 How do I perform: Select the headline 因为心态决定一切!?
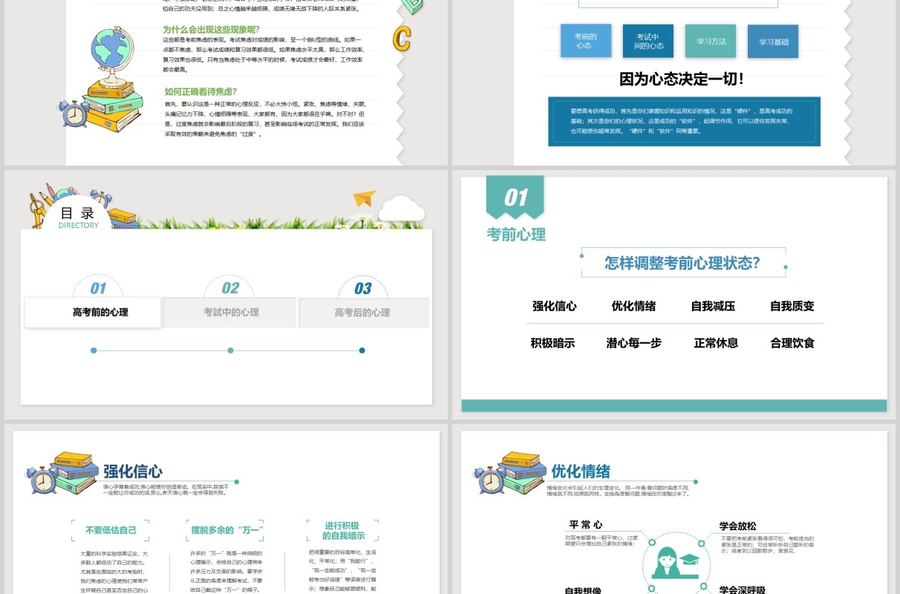(682, 79)
